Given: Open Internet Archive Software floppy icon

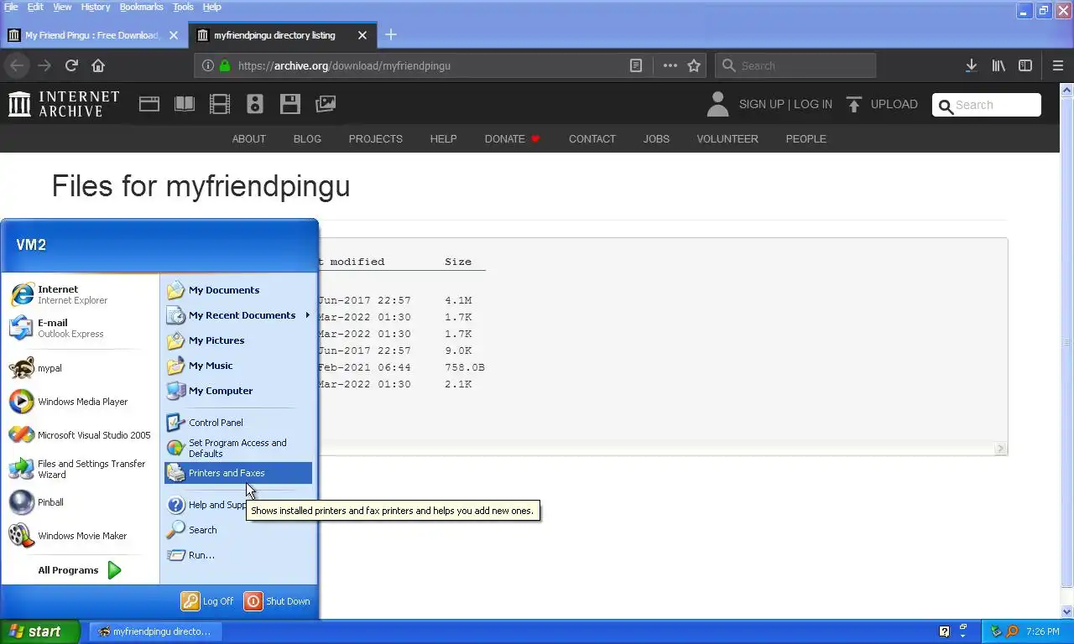Looking at the screenshot, I should pyautogui.click(x=290, y=104).
